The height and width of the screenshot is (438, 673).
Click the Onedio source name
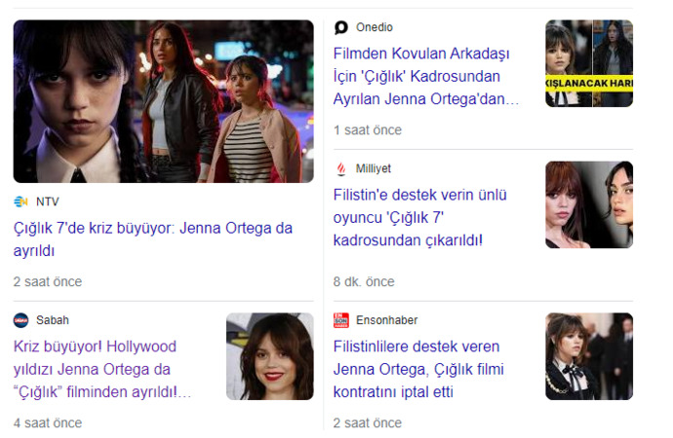click(375, 27)
